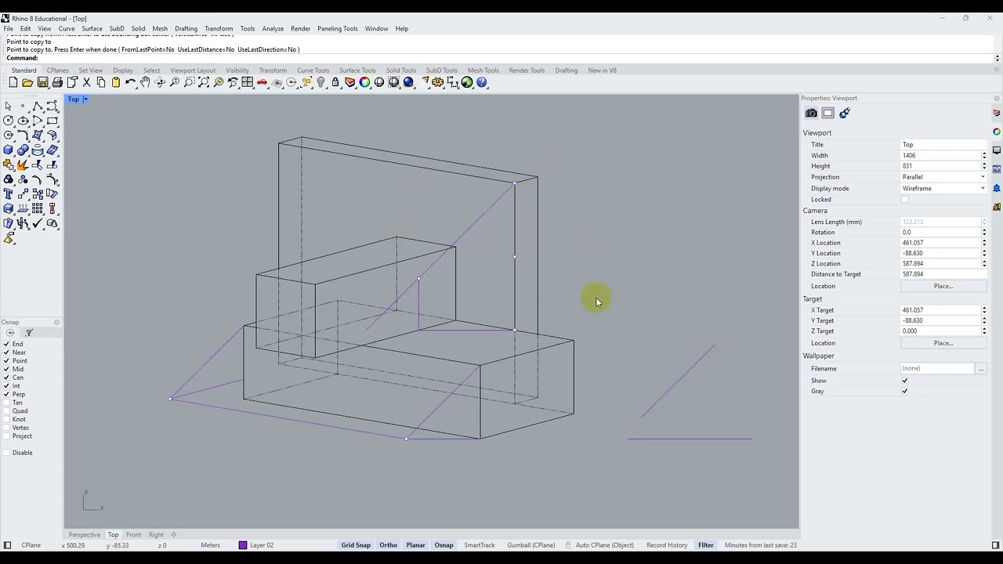Check the Disable osnap checkbox

[7, 453]
